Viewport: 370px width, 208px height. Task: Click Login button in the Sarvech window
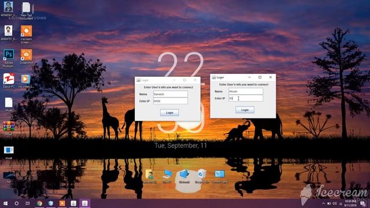(x=169, y=113)
